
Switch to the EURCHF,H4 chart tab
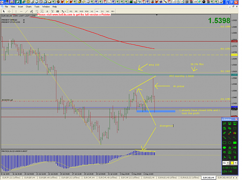pyautogui.click(x=89, y=178)
